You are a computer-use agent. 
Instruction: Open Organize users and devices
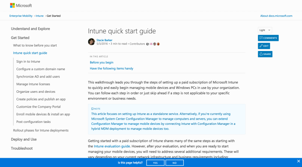36,92
